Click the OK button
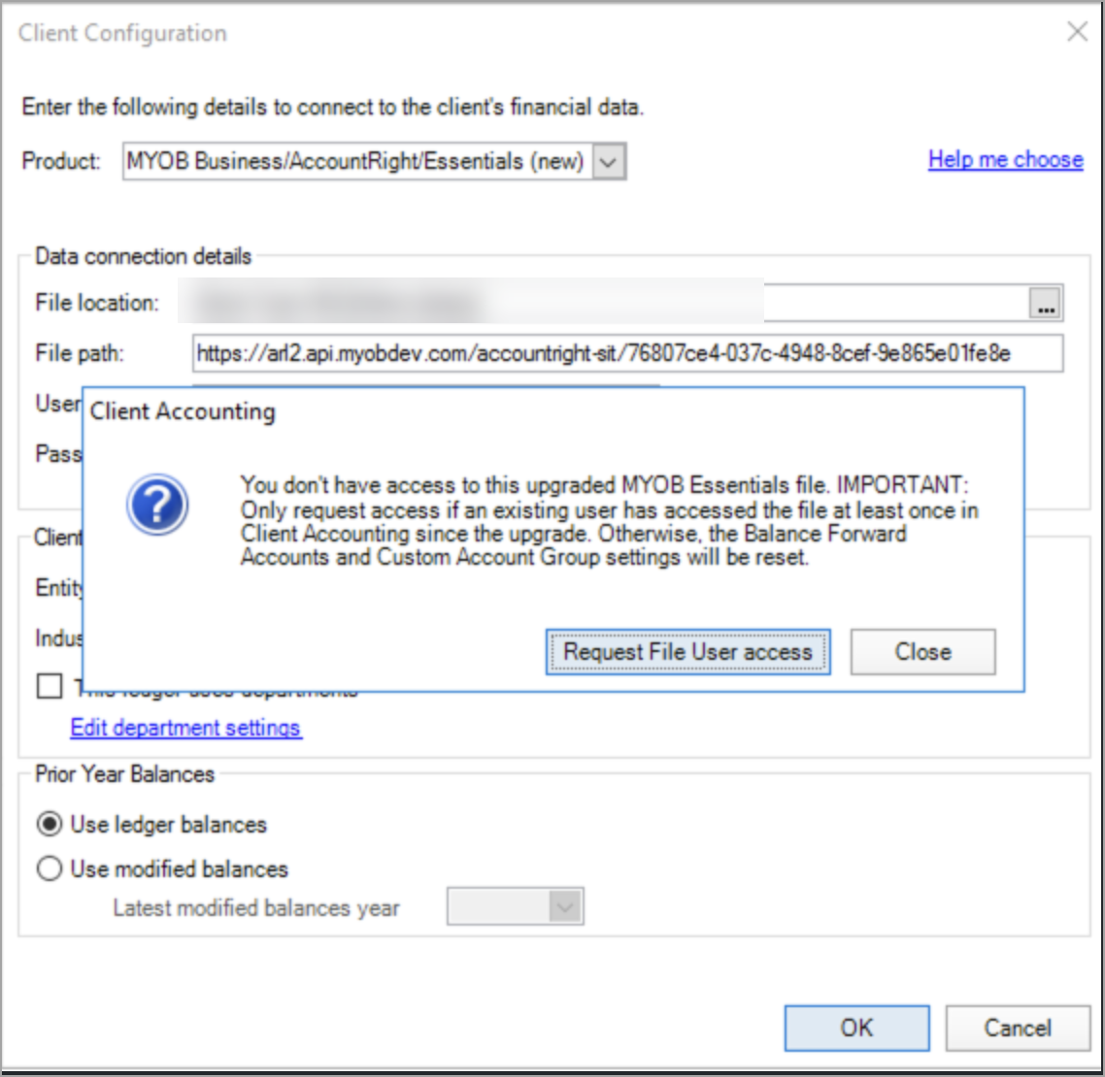The height and width of the screenshot is (1077, 1105). 855,1028
